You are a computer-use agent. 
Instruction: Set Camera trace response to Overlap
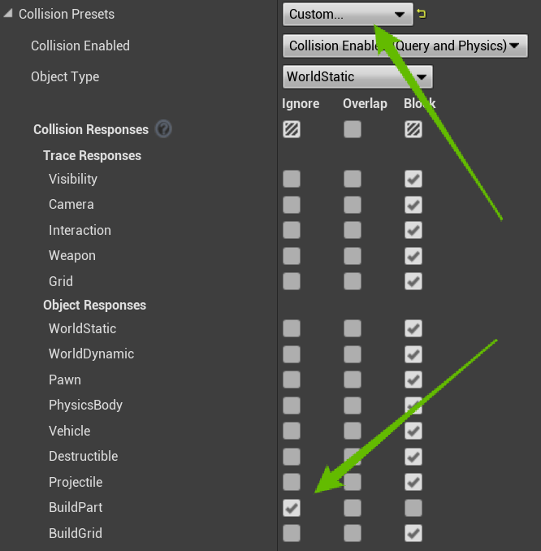353,205
